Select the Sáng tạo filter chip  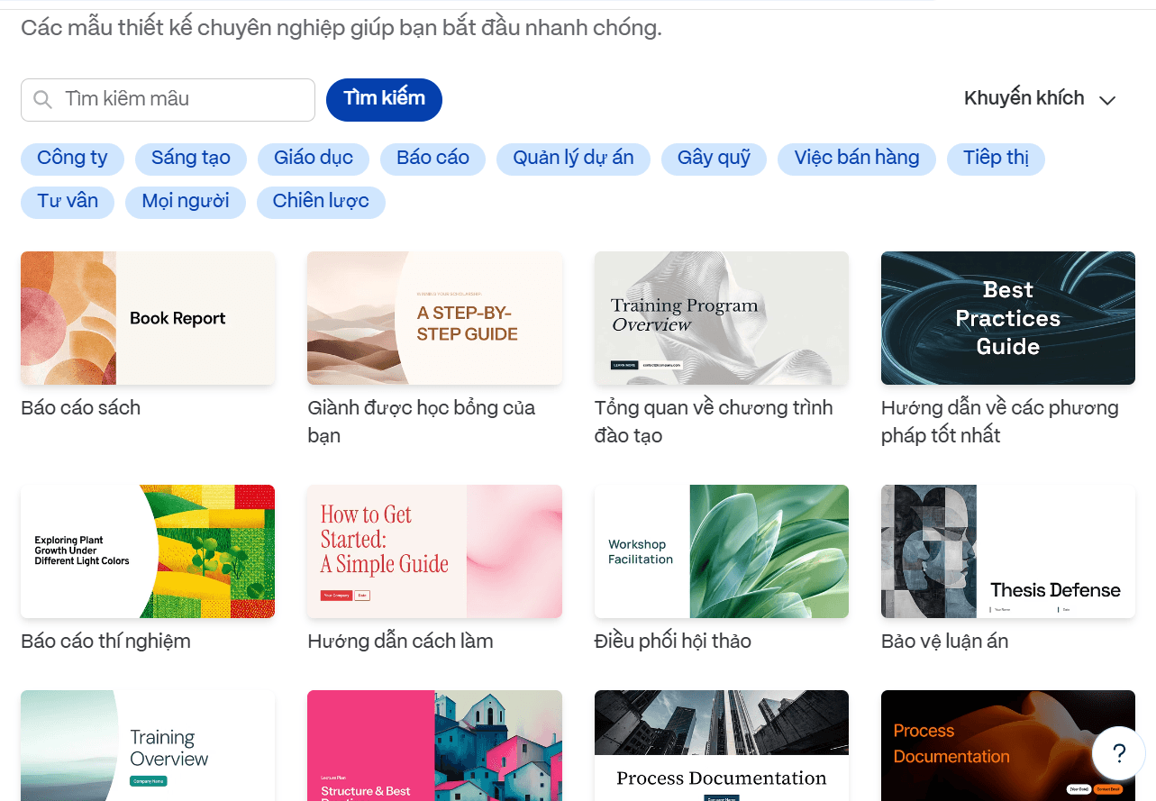coord(191,159)
